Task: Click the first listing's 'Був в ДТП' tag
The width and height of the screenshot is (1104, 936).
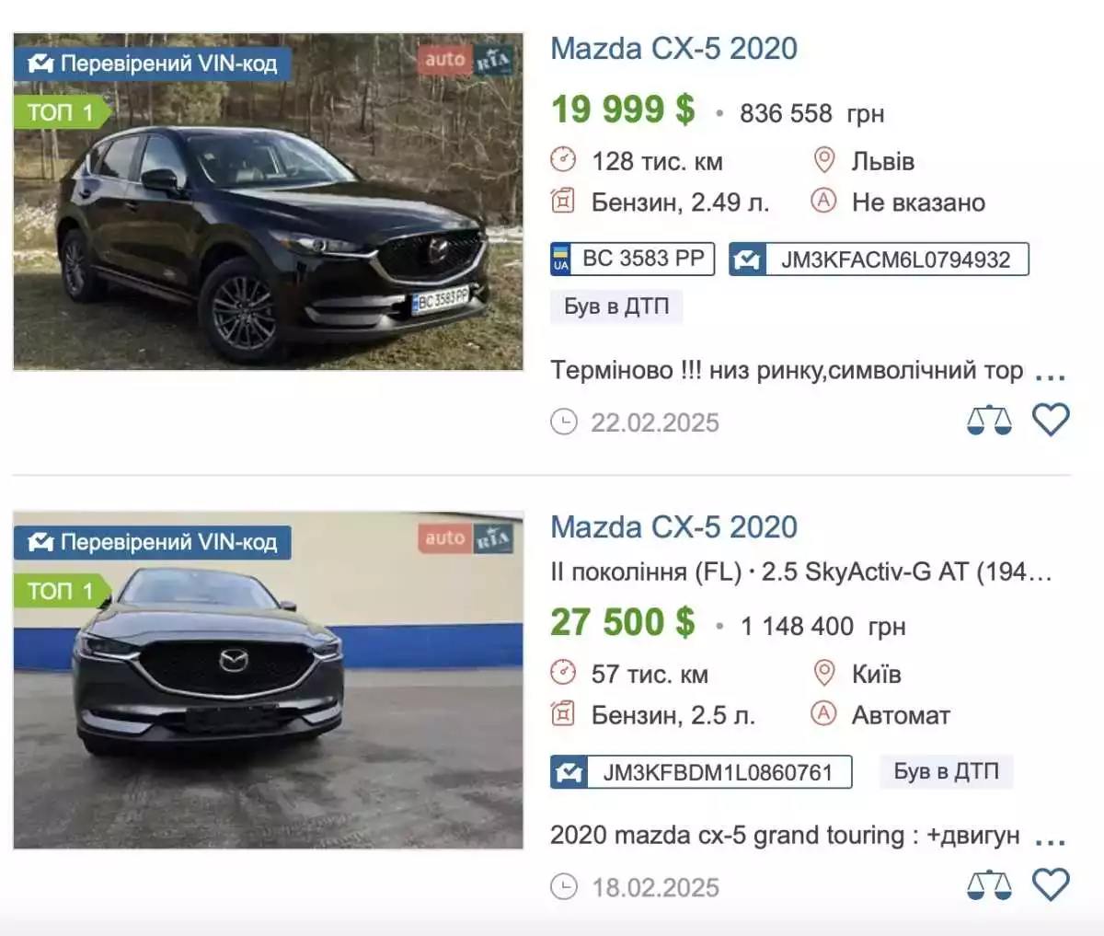Action: (x=616, y=306)
